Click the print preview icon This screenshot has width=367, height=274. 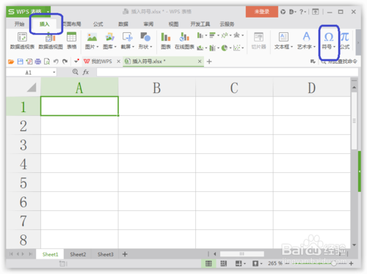[x=47, y=62]
